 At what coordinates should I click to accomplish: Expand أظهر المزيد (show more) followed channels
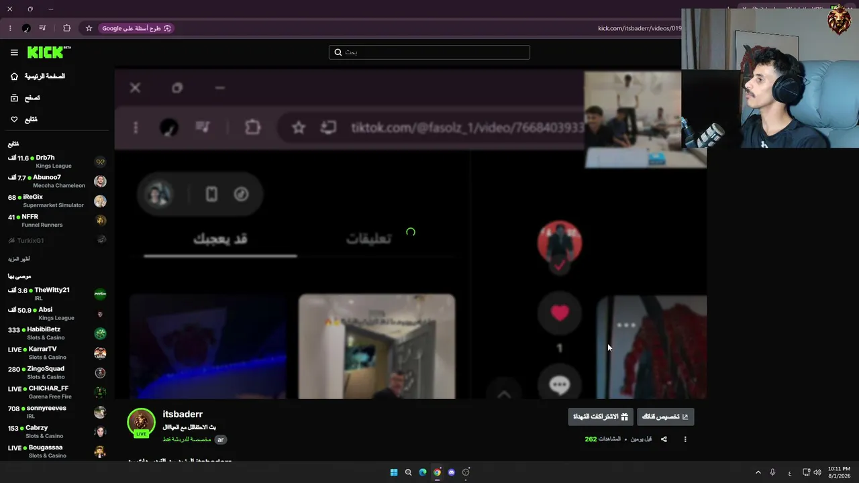(19, 259)
